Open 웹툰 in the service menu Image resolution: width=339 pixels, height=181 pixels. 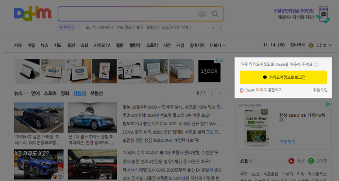[119, 45]
